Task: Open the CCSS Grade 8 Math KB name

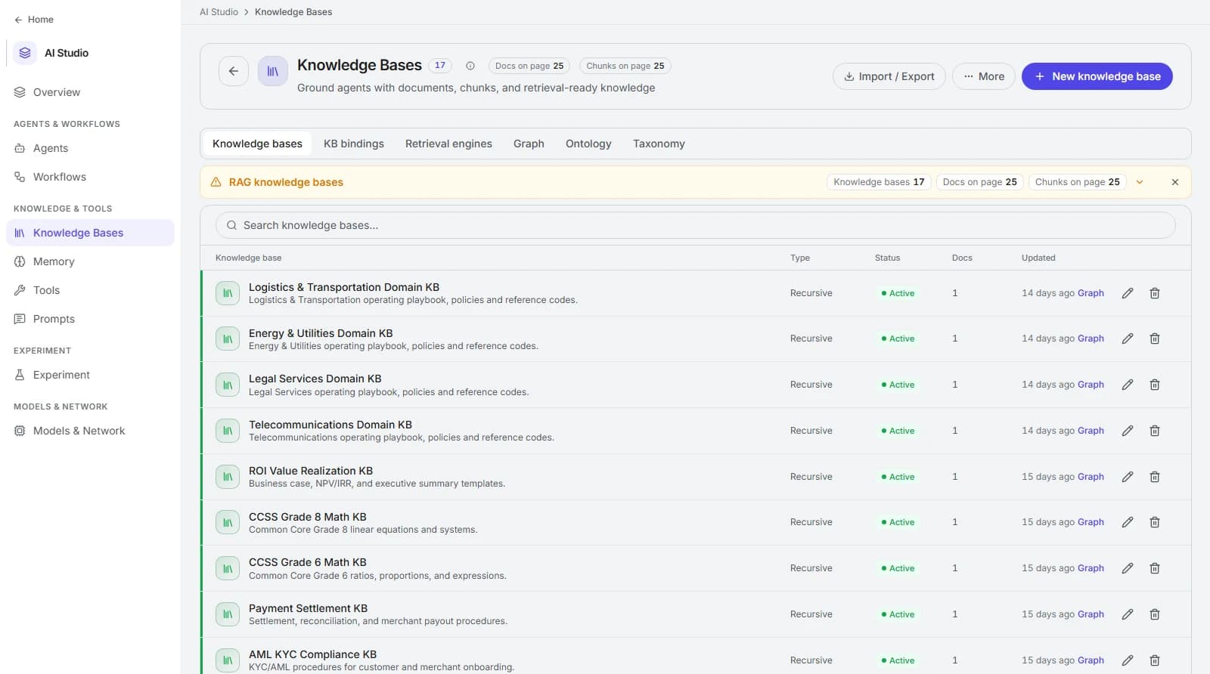Action: [307, 517]
